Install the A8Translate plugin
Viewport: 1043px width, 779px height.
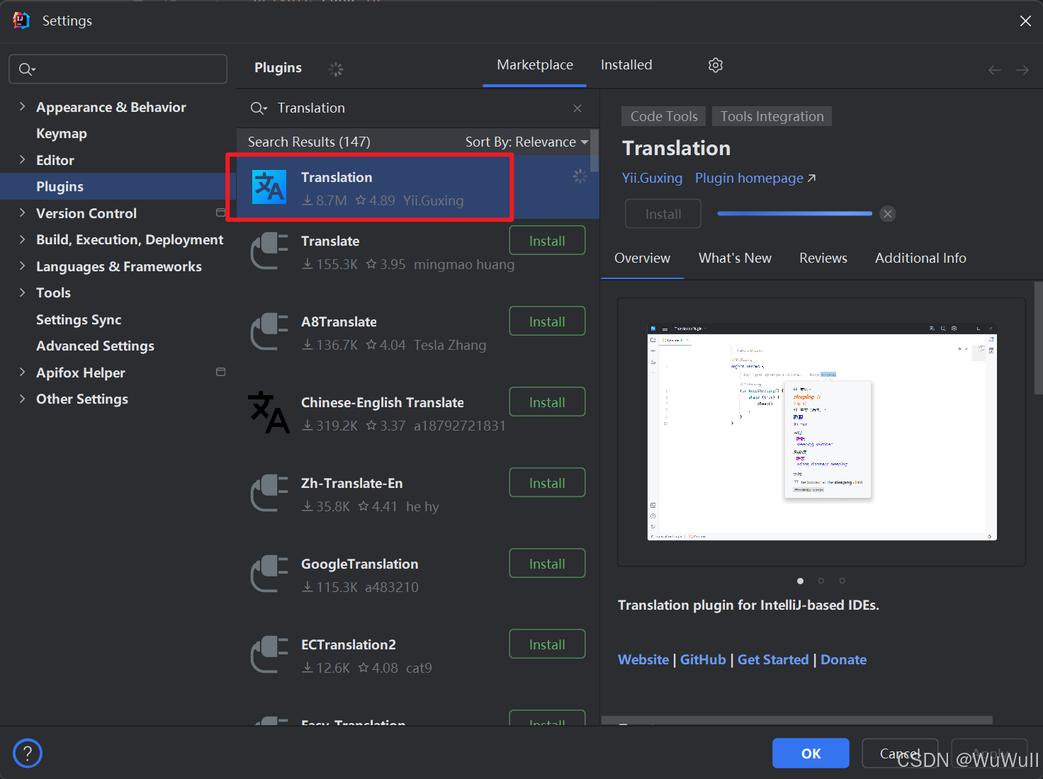pos(547,322)
